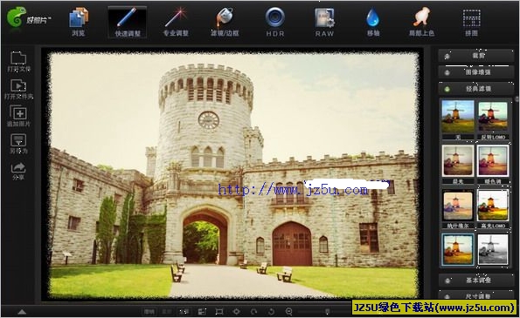The image size is (520, 318).
Task: Expand the 基本调整 basic adjust panel
Action: coord(476,281)
